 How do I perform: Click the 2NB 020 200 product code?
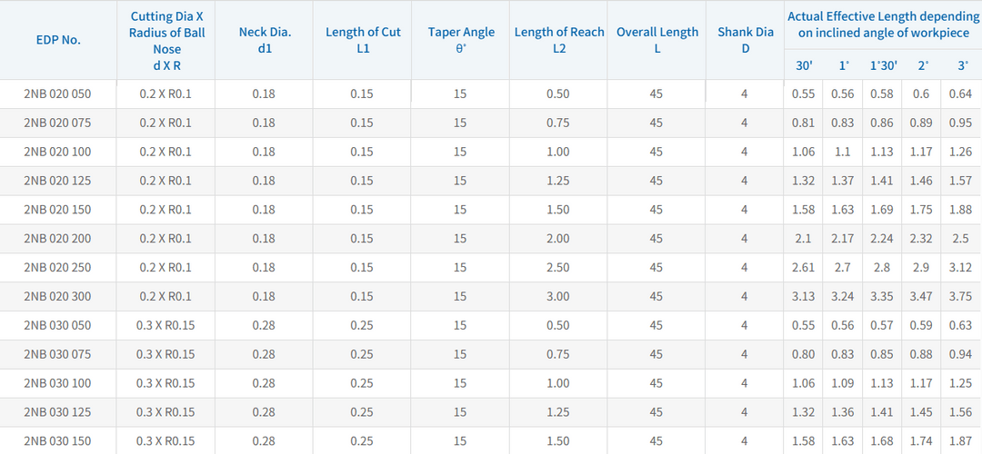[57, 238]
